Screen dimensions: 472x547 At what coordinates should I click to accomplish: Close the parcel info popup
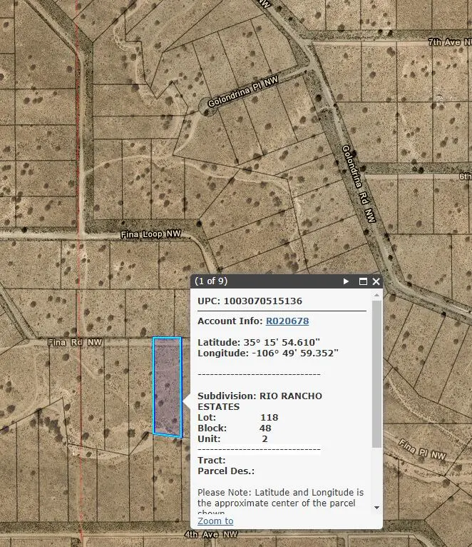click(x=376, y=281)
